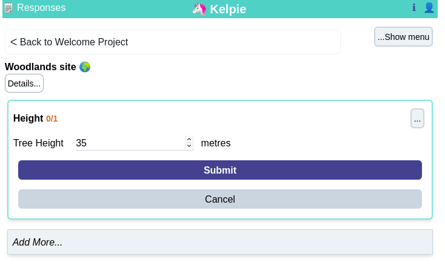Focus the Tree Height number field

(x=130, y=143)
